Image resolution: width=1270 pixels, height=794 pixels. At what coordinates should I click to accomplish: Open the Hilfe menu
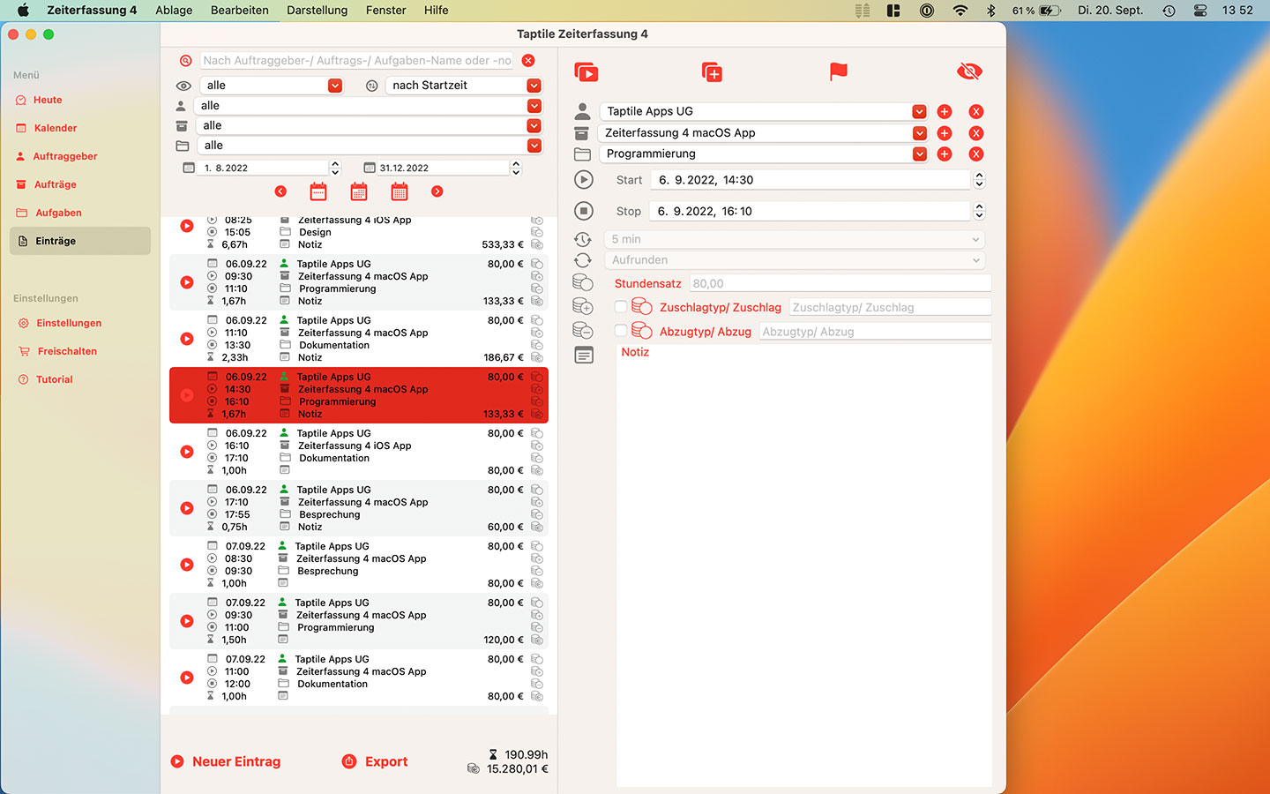click(437, 11)
